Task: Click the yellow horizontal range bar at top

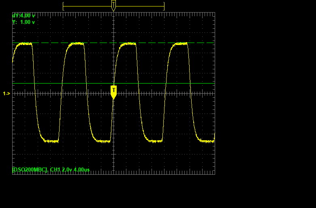Action: (x=114, y=6)
